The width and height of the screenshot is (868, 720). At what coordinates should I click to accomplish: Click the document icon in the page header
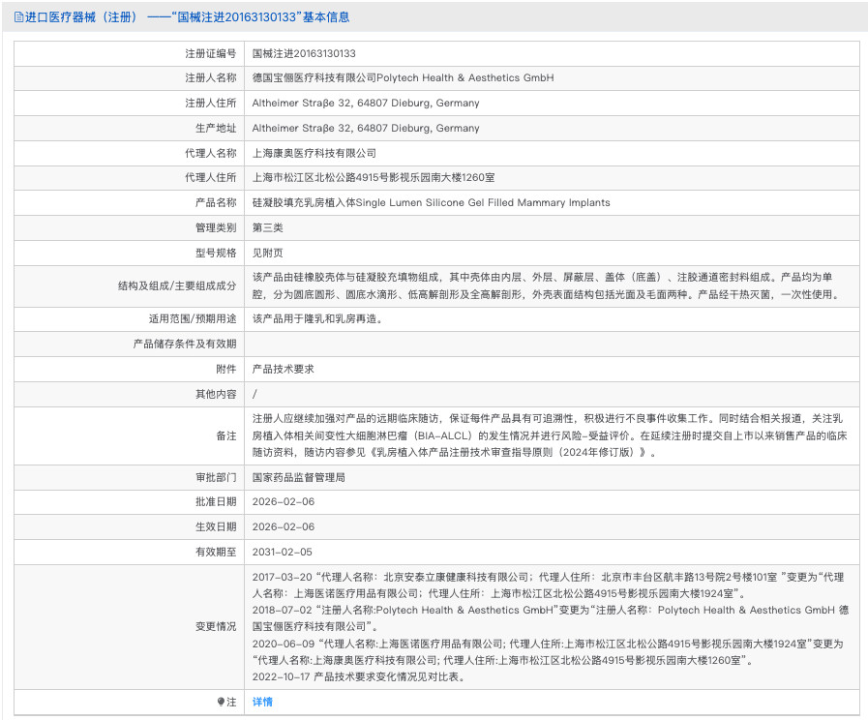tap(19, 17)
